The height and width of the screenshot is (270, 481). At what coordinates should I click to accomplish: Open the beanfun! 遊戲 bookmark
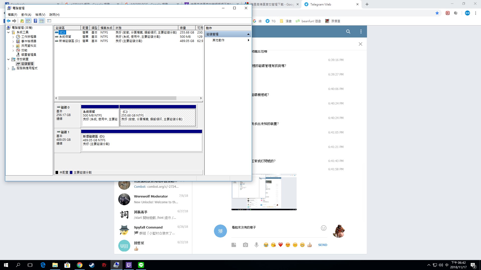click(308, 21)
